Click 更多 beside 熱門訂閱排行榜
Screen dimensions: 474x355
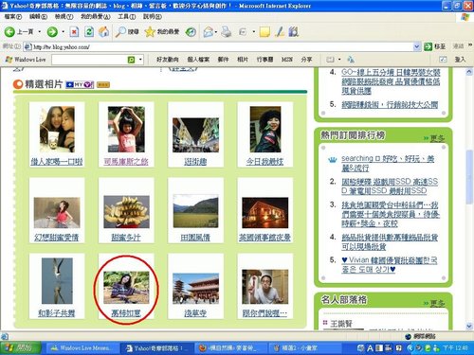pyautogui.click(x=437, y=138)
